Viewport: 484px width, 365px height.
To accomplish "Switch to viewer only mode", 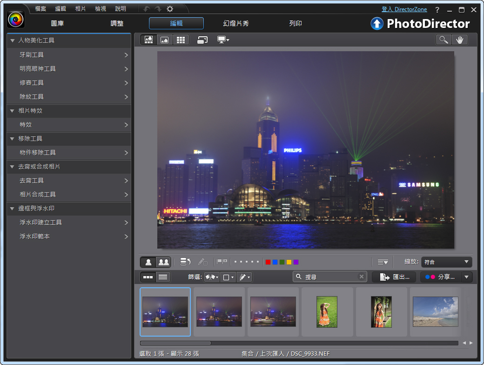I will (x=165, y=40).
